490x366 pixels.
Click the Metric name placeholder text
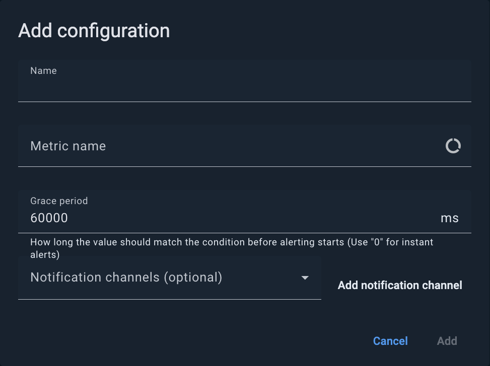[x=68, y=146]
